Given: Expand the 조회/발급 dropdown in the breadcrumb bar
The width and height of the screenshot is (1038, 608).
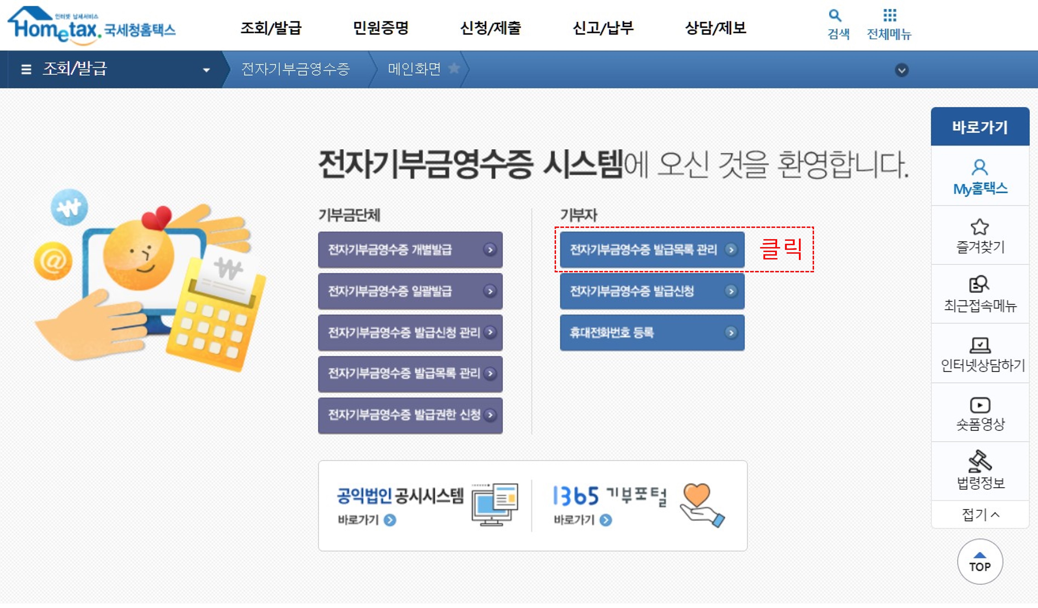Looking at the screenshot, I should coord(206,70).
